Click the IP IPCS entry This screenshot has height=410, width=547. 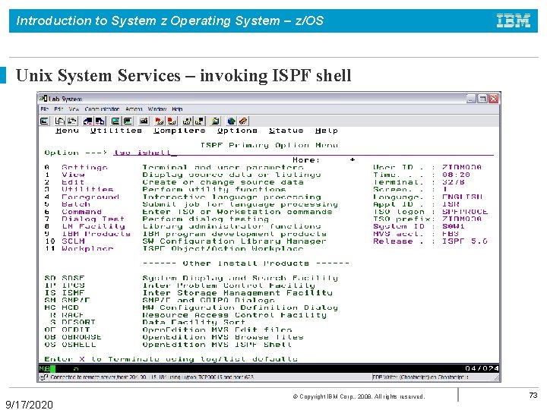point(65,285)
